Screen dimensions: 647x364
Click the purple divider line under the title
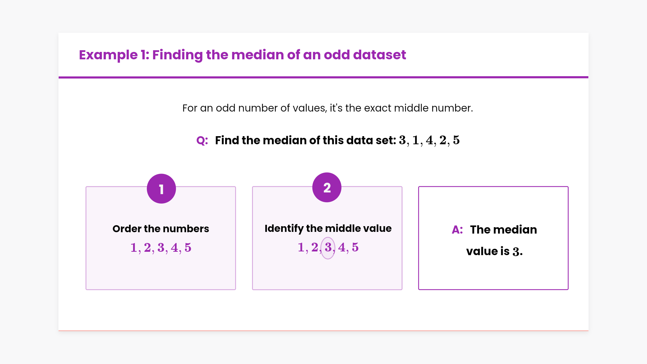pyautogui.click(x=323, y=77)
